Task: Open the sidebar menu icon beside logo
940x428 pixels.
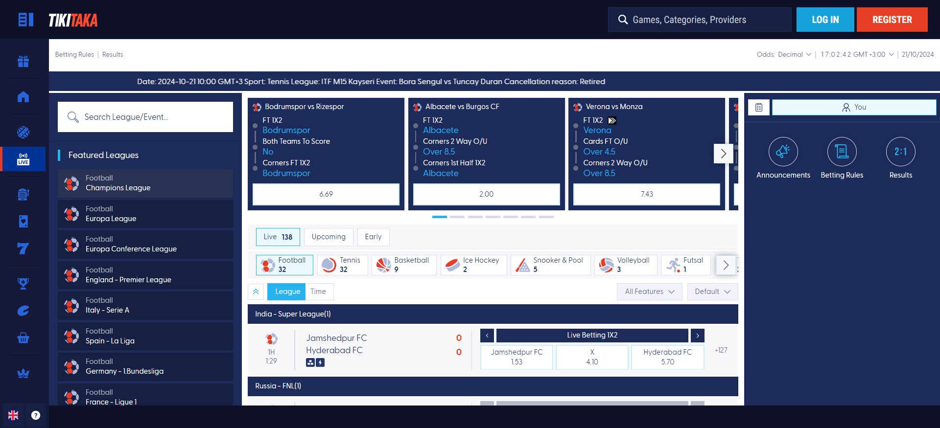Action: coord(25,20)
